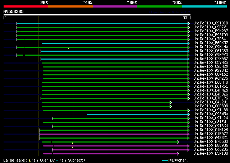Click the UniRef100_B4FNZ5 label
230x163 pixels.
211,90
